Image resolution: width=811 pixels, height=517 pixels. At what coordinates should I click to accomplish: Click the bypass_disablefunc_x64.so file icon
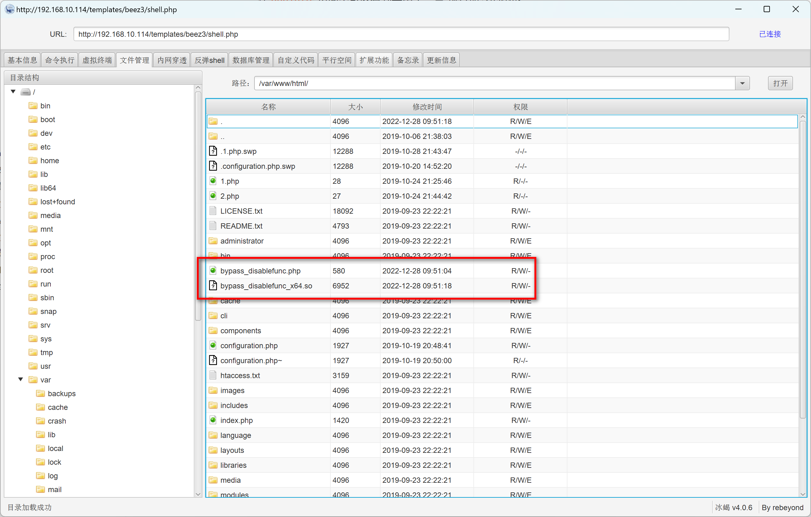(x=213, y=285)
